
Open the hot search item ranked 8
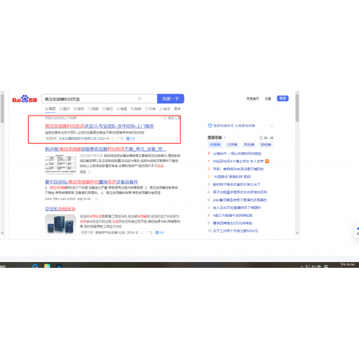pos(233,215)
